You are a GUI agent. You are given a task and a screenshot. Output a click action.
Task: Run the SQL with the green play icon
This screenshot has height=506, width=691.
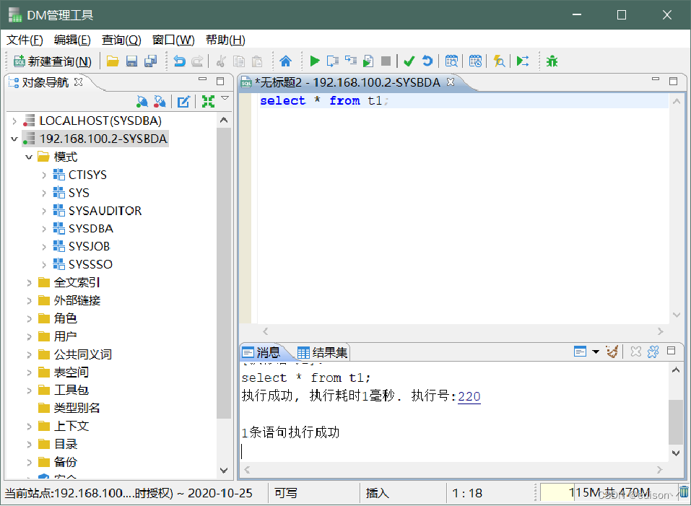(315, 61)
